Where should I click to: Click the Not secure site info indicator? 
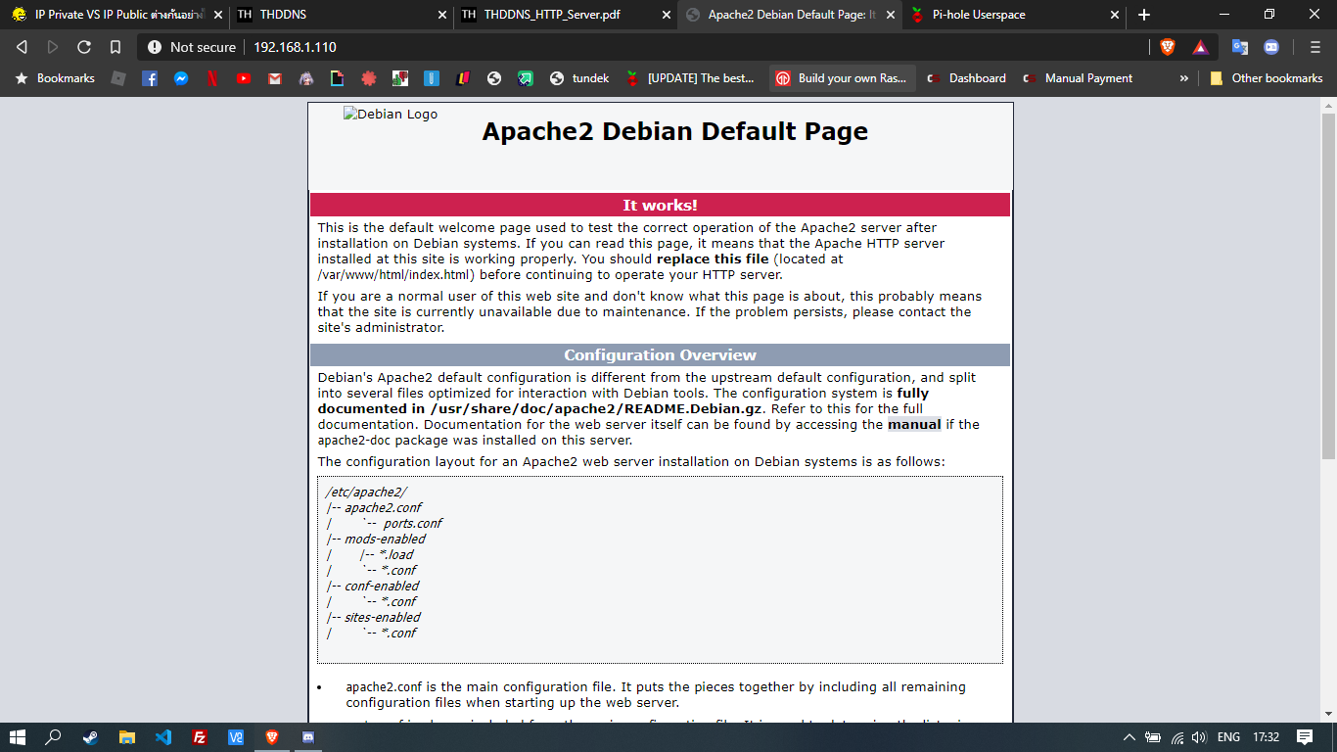[192, 47]
